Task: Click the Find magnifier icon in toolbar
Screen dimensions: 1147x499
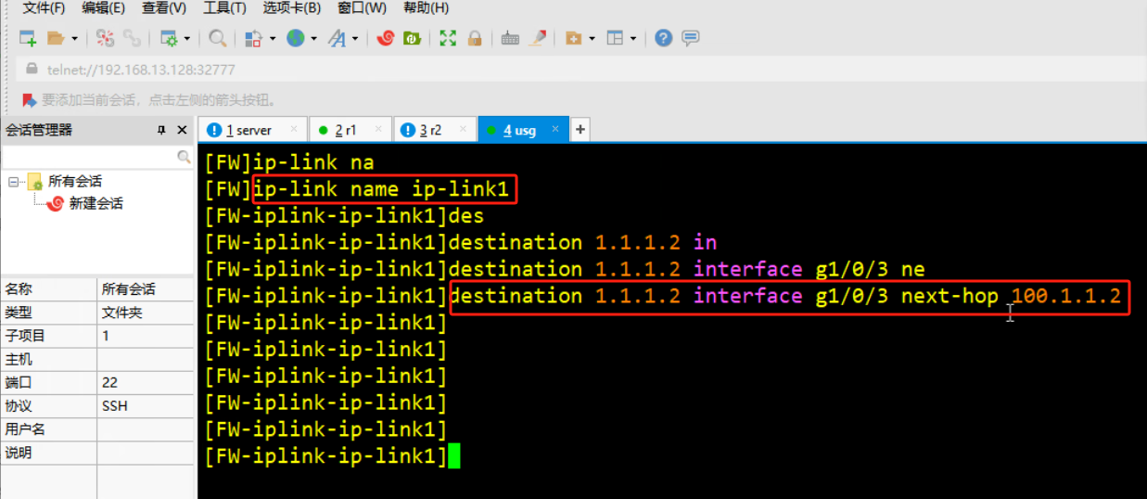Action: 218,38
